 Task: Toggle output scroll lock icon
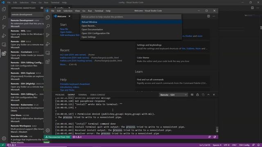[x=197, y=95]
